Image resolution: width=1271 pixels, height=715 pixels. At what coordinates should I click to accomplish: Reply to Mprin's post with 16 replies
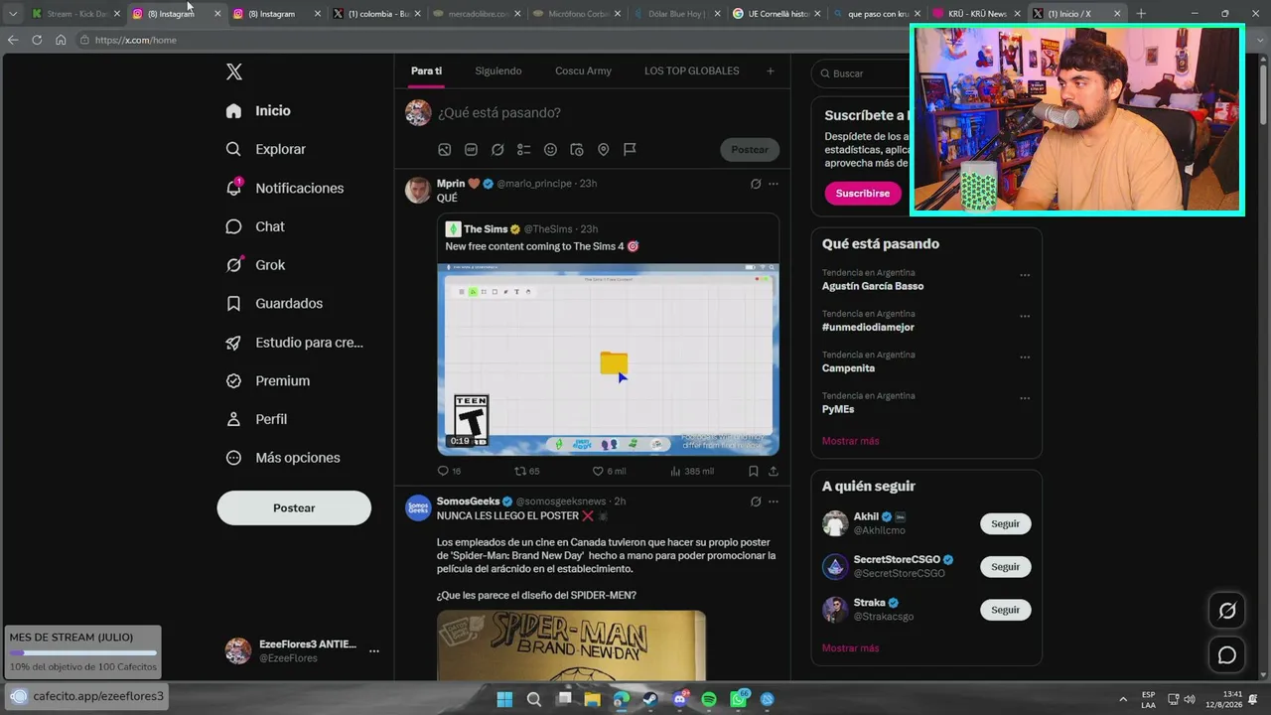click(449, 471)
